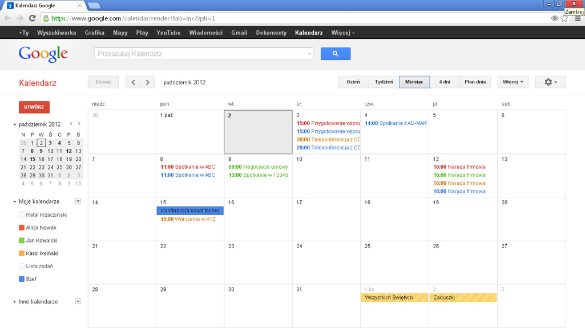Open Inne kalendarze dropdown options
Image resolution: width=585 pixels, height=328 pixels.
(x=78, y=301)
